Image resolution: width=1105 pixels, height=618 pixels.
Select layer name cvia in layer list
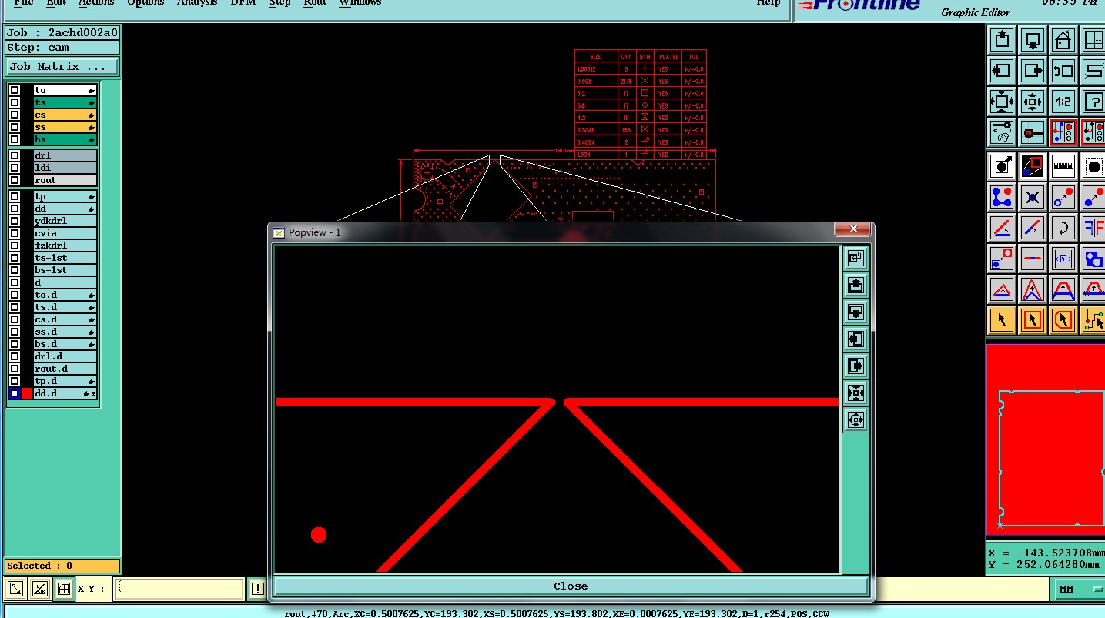pyautogui.click(x=65, y=233)
